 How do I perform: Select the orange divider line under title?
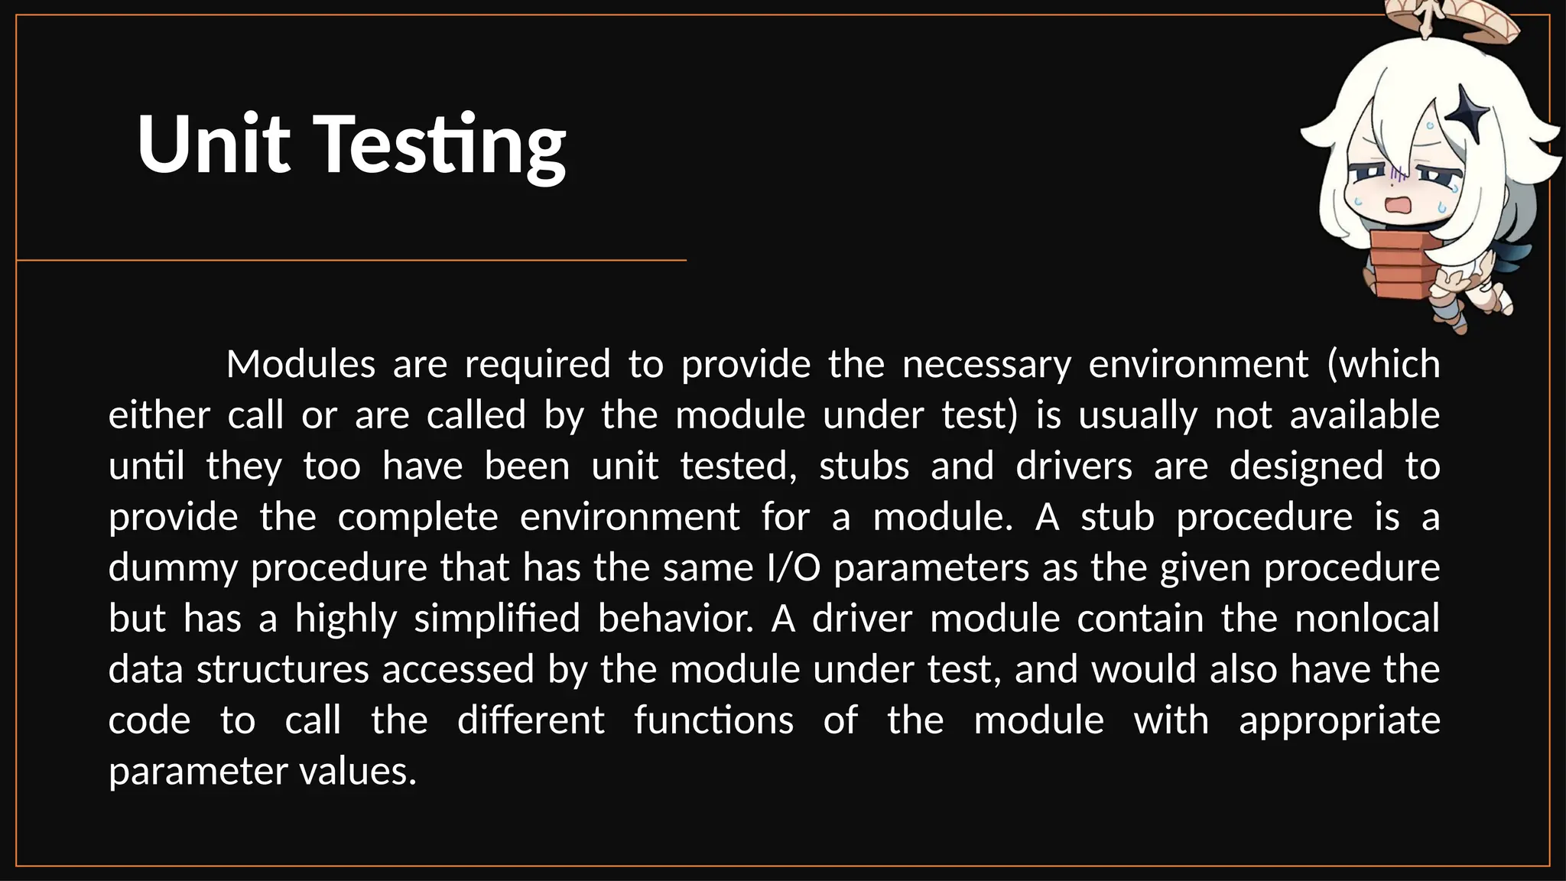pos(351,260)
